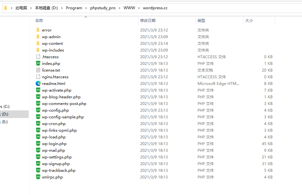
Task: Click the error folder icon
Action: pyautogui.click(x=38, y=30)
